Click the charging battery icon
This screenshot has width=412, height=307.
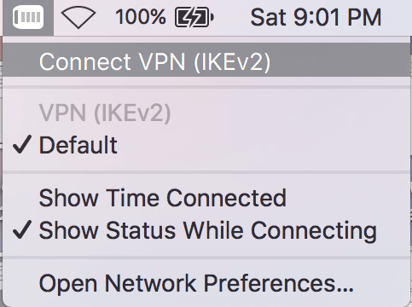pos(194,18)
